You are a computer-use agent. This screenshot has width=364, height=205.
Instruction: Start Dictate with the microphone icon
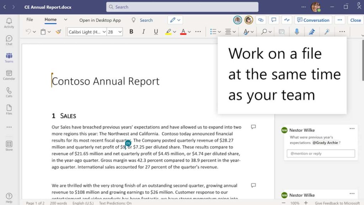click(297, 32)
